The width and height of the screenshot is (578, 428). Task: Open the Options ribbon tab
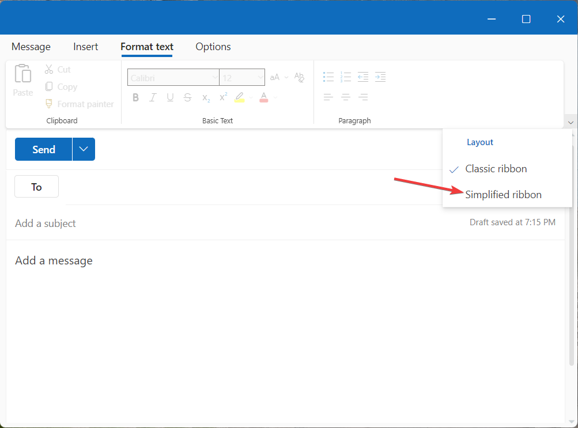point(213,47)
